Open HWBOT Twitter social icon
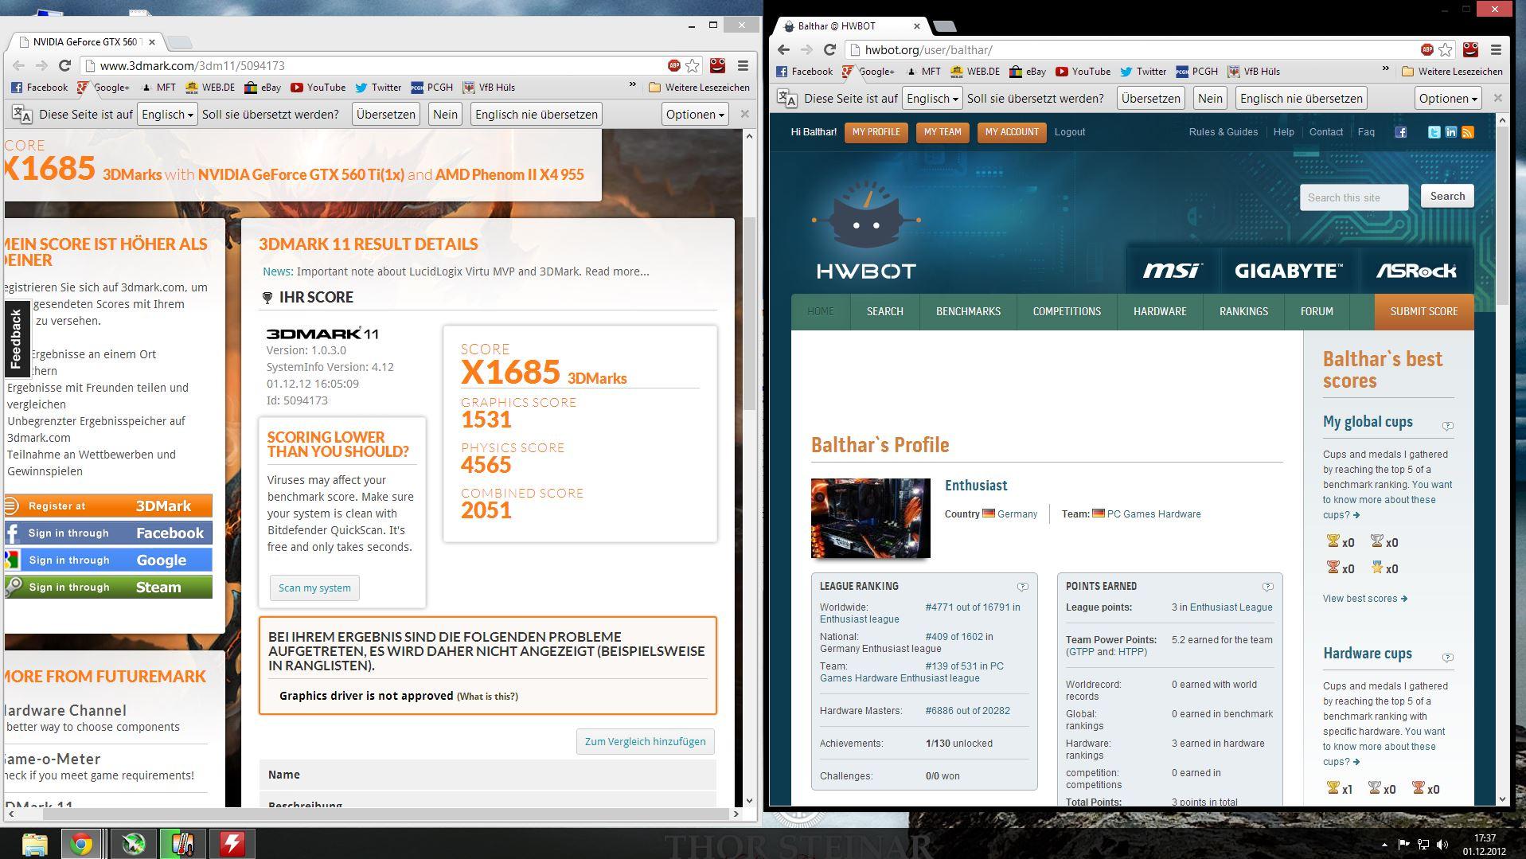Viewport: 1526px width, 859px height. click(1434, 132)
